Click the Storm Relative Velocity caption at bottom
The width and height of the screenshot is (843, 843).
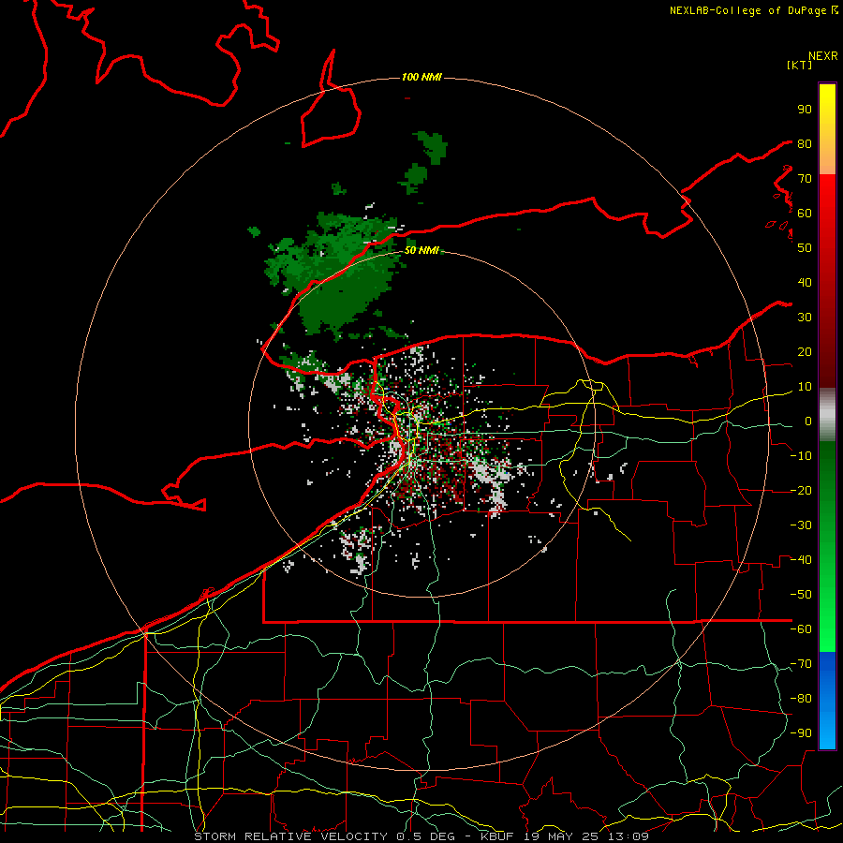[421, 836]
